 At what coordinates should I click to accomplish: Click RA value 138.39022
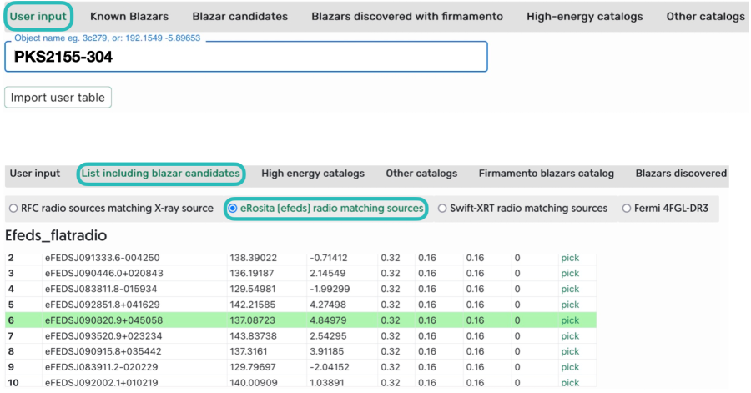254,258
